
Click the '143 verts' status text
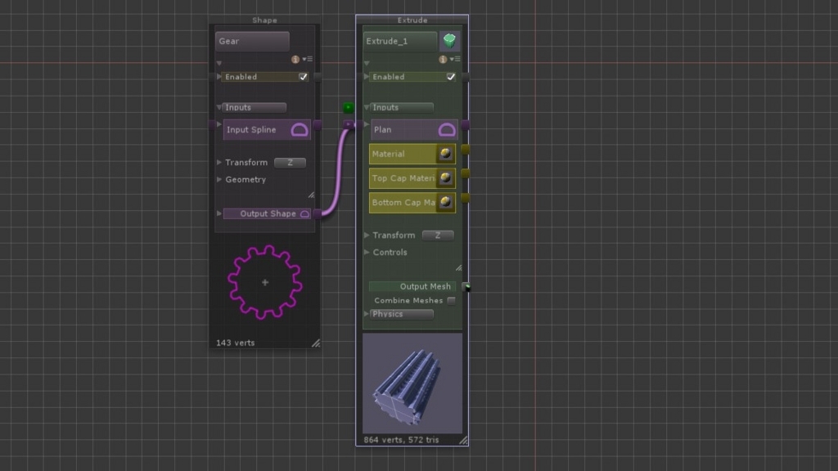pos(235,343)
